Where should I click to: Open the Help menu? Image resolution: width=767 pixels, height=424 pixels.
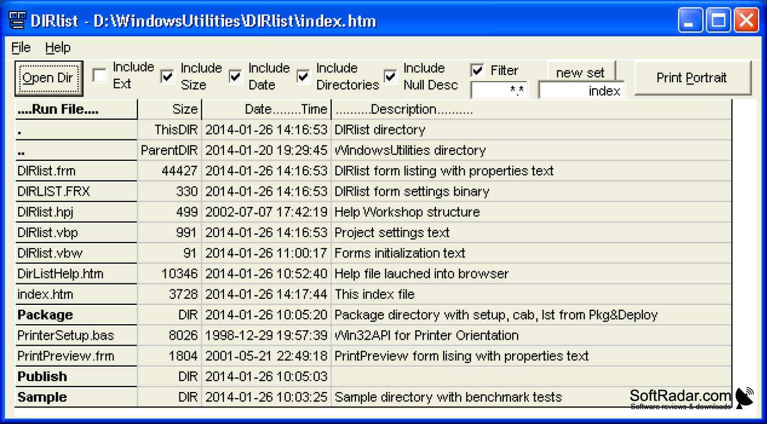[x=58, y=48]
